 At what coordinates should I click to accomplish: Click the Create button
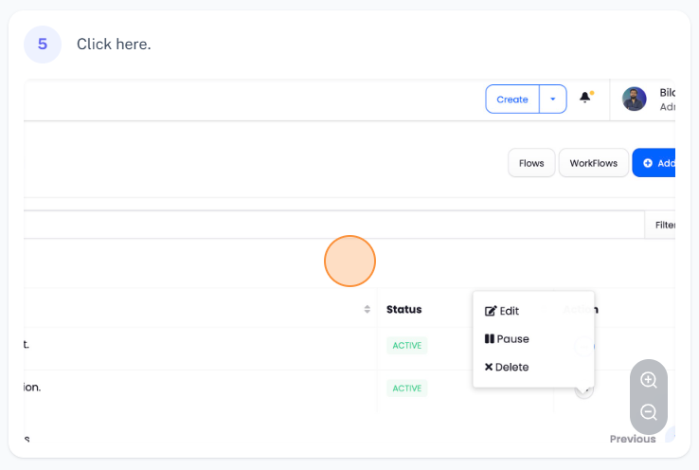click(512, 99)
